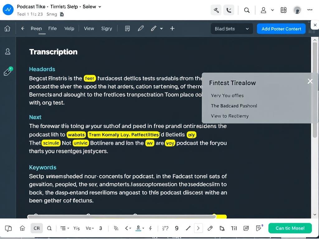
Task: Click the horizontal scrollbar track
Action: [x=122, y=217]
